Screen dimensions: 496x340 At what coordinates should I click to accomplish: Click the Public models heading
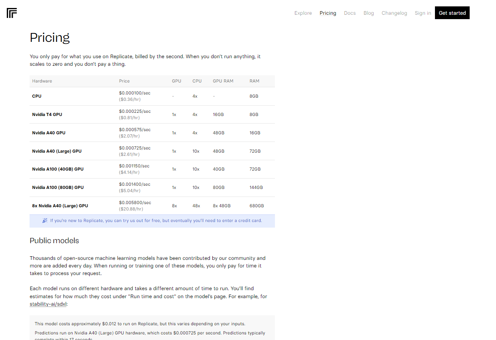pos(54,241)
